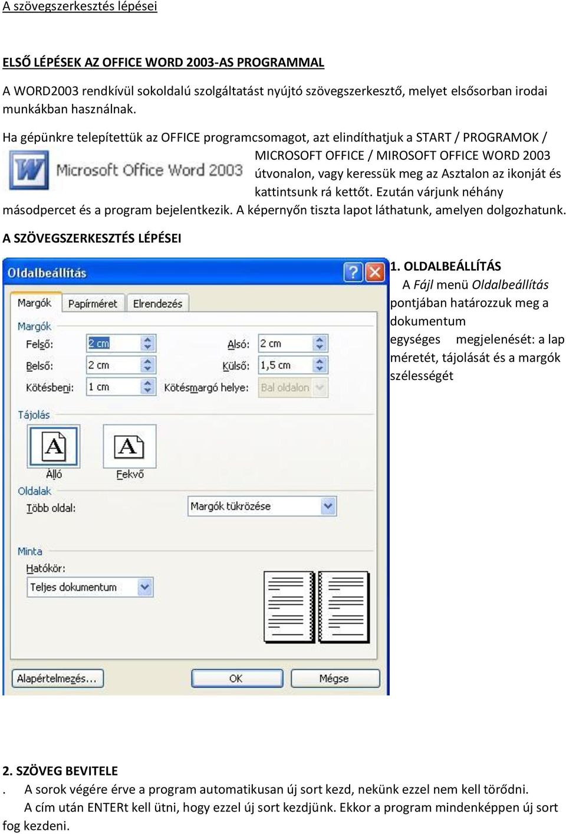Adjust the Felső margin spinner arrows
This screenshot has width=566, height=834.
click(x=148, y=344)
